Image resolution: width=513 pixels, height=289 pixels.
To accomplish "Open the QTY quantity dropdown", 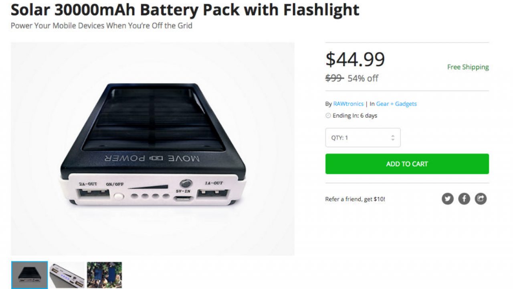I will tap(363, 138).
